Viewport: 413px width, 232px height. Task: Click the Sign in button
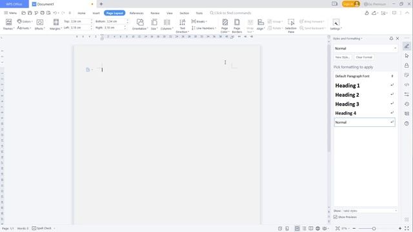(x=351, y=4)
